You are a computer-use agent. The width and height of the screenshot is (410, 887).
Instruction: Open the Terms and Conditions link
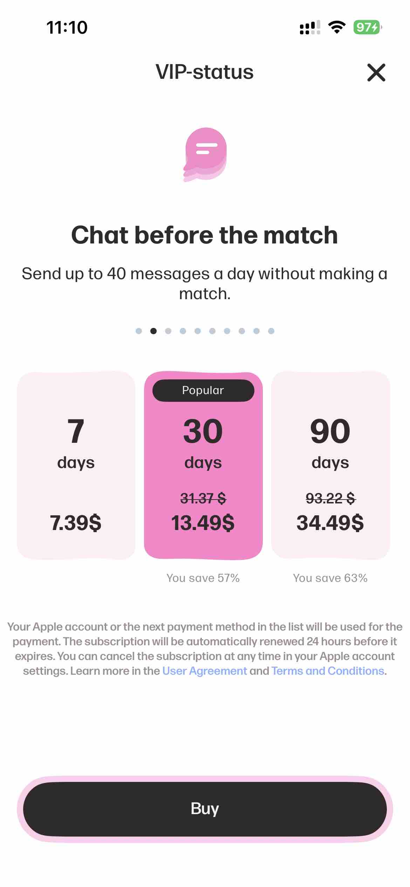(328, 671)
